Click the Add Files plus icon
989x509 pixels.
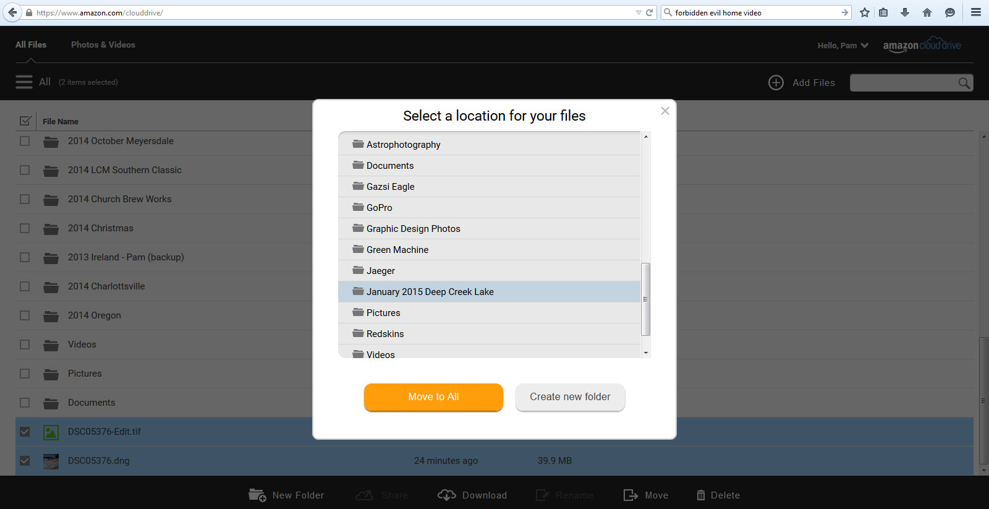[776, 83]
